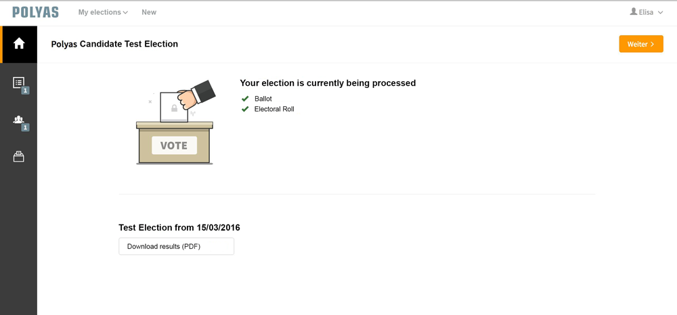The height and width of the screenshot is (315, 677).
Task: Select the New menu item
Action: click(149, 12)
